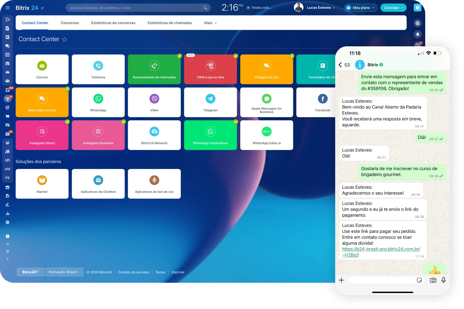Click the TRABALHAN... work status indicator

(x=259, y=8)
